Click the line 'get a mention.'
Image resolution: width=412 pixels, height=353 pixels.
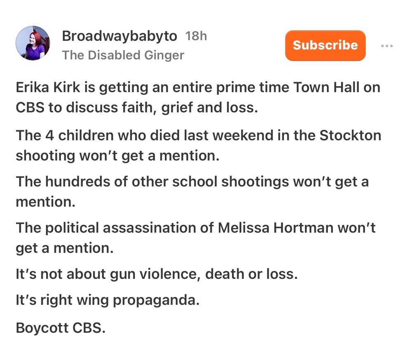65,248
